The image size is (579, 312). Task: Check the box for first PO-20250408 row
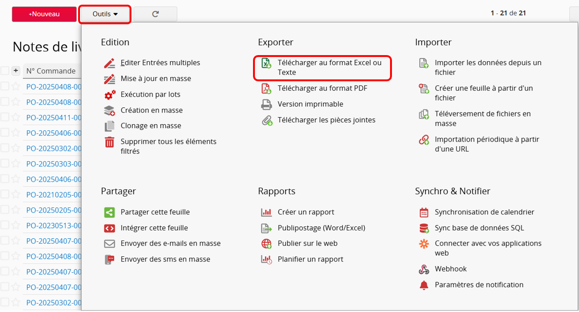pos(5,86)
